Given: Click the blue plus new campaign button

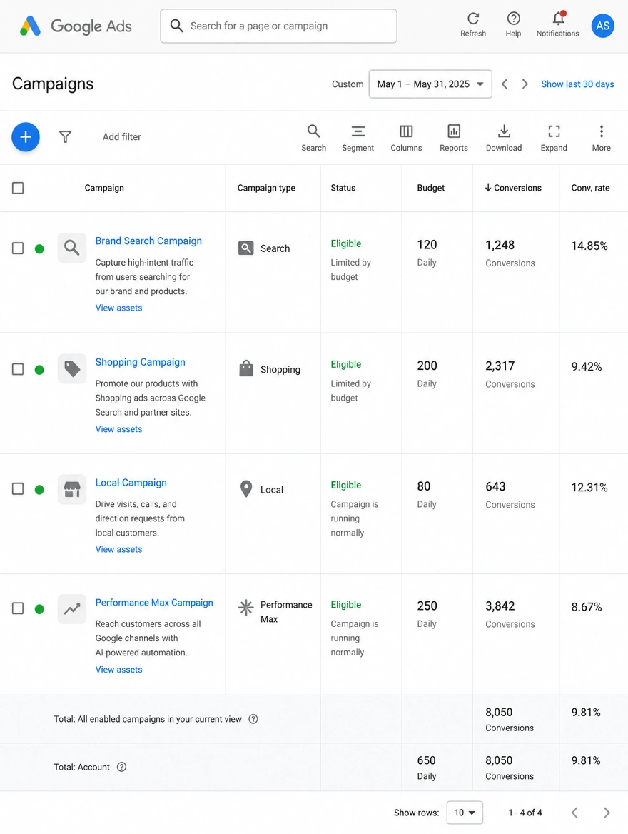Looking at the screenshot, I should [x=26, y=136].
